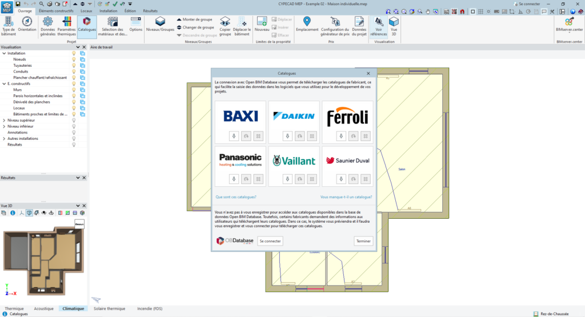
Task: Click the save icon in title bar
Action: click(x=18, y=4)
